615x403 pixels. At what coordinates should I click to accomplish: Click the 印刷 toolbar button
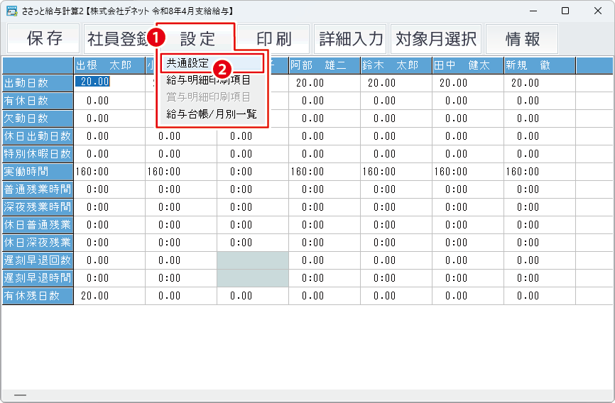coord(273,39)
